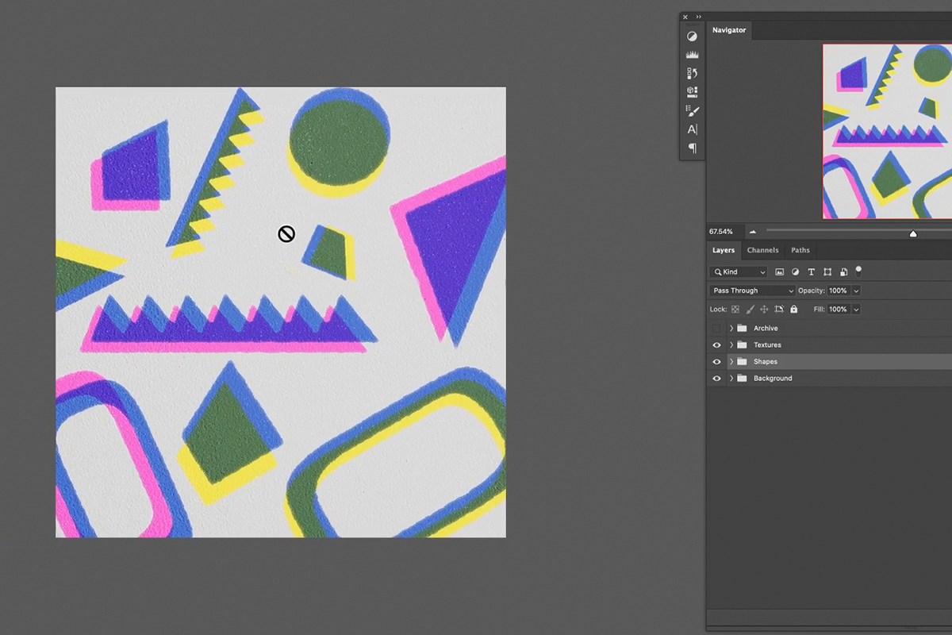Click the Navigator preview thumbnail

coord(887,132)
